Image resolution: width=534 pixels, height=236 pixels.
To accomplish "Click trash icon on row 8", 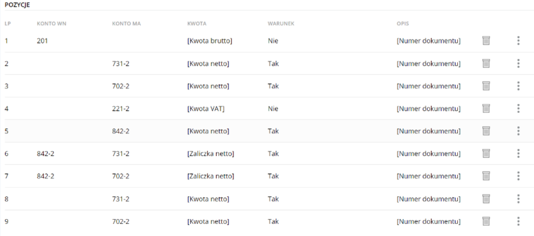I will (x=485, y=199).
